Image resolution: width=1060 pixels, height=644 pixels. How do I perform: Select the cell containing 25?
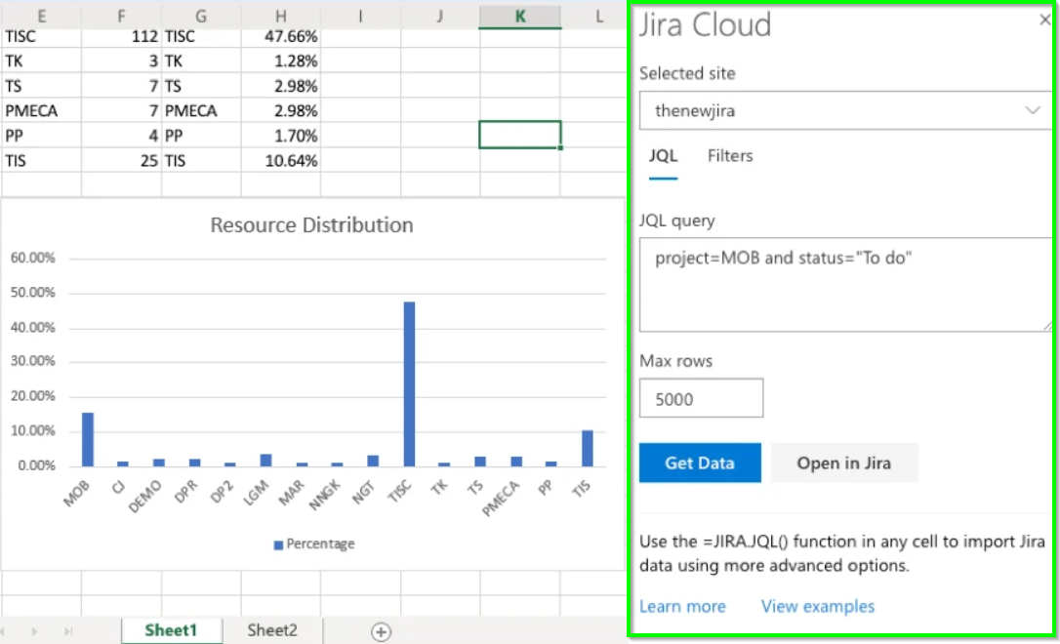coord(121,161)
